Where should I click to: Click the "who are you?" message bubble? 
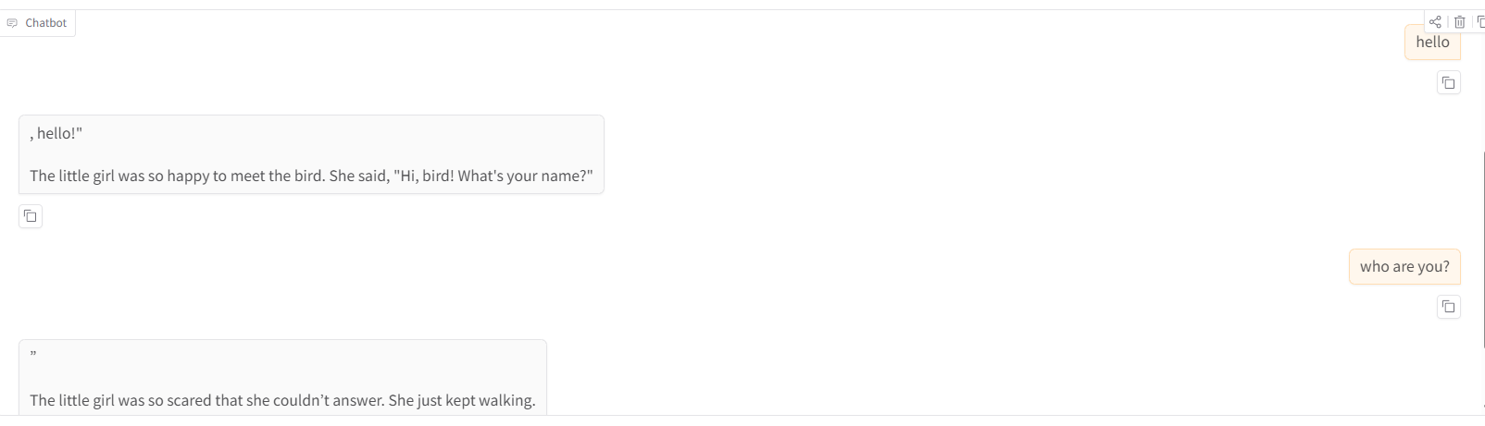pyautogui.click(x=1404, y=267)
